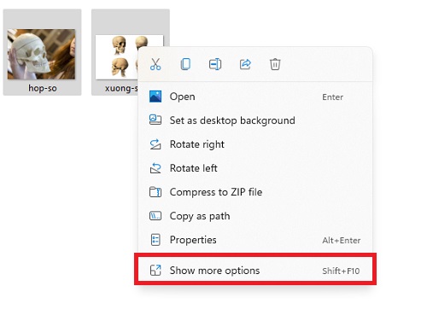This screenshot has height=327, width=427.
Task: Choose Open from the context menu
Action: pyautogui.click(x=255, y=96)
